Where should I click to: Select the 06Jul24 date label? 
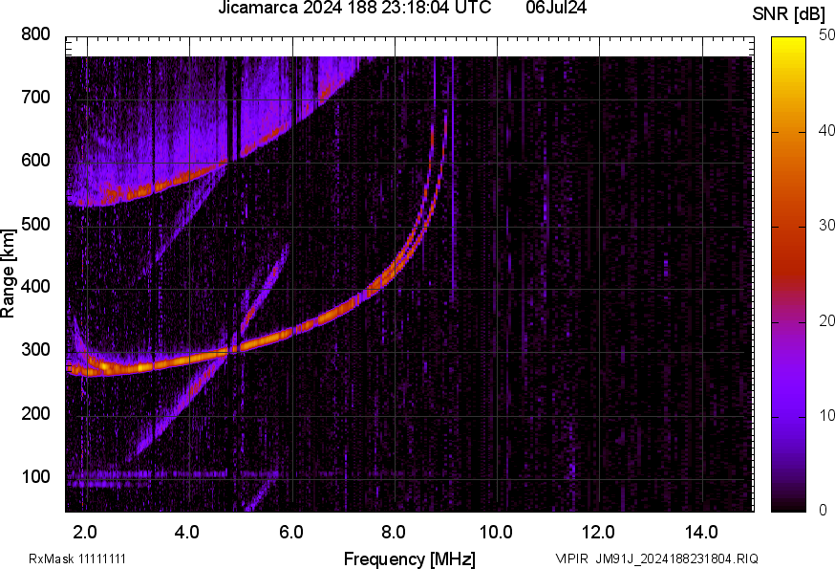pyautogui.click(x=556, y=8)
